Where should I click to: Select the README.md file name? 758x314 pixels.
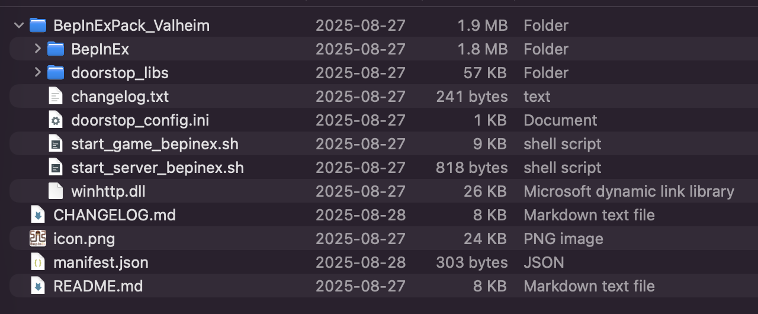[x=98, y=286]
